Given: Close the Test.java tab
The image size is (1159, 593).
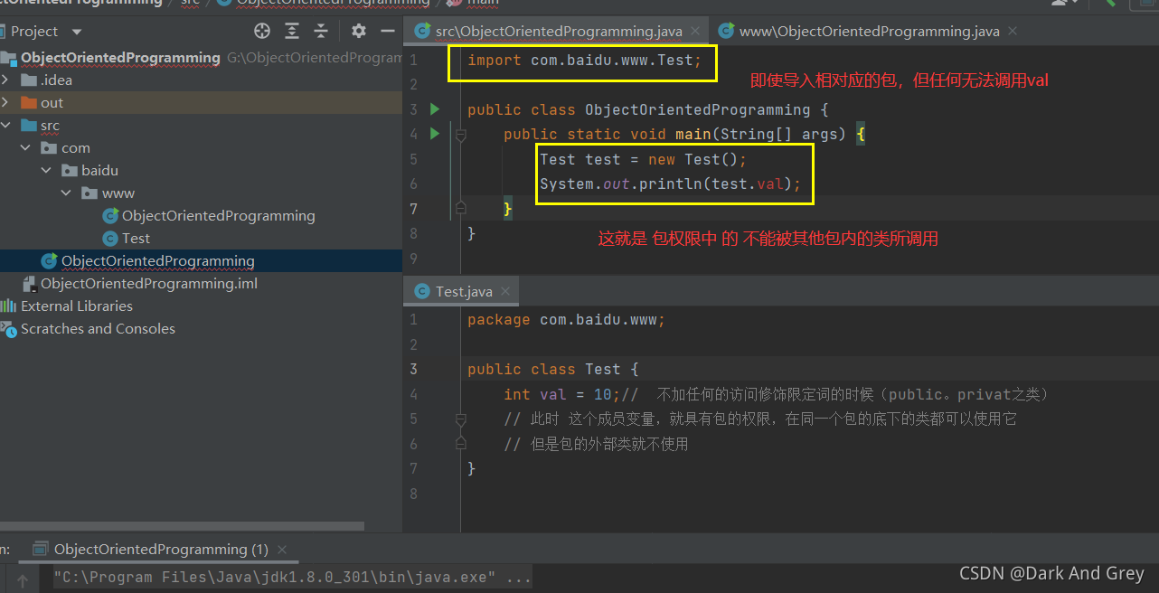Looking at the screenshot, I should 505,291.
